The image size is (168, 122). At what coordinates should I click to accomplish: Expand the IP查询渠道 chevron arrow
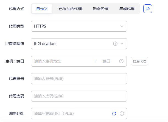point(122,44)
